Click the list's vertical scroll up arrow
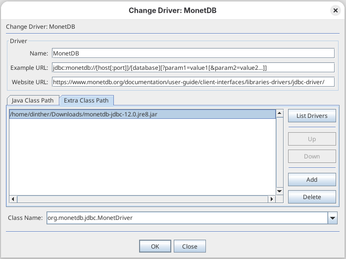346x259 pixels. [x=280, y=113]
